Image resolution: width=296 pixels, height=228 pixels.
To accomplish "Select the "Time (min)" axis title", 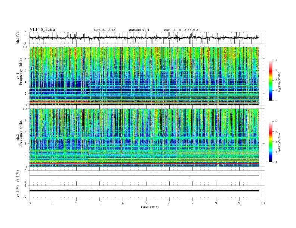I will pyautogui.click(x=149, y=207).
